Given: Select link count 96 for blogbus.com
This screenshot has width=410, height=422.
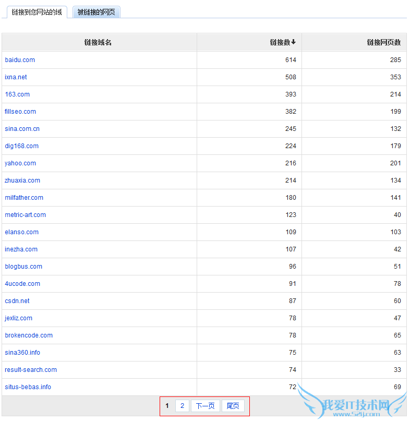Looking at the screenshot, I should 293,267.
